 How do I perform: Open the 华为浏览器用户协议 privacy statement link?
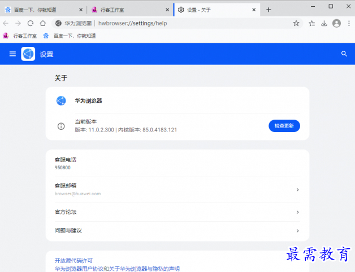tap(117, 269)
